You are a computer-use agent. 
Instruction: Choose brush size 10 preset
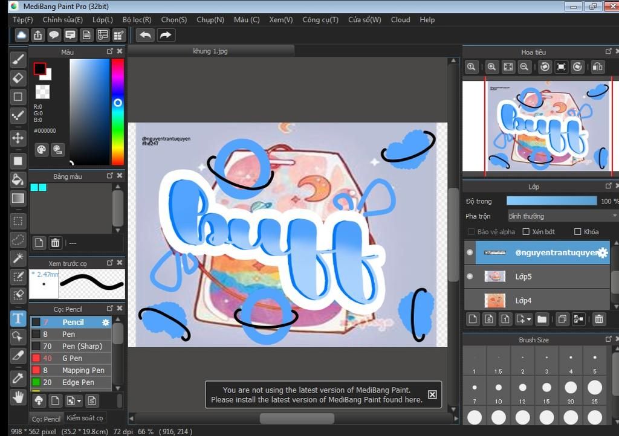499,392
